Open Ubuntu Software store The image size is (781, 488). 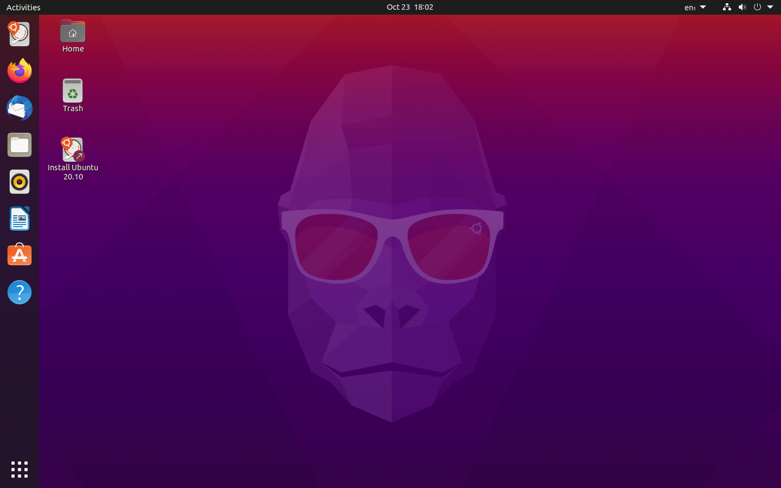(20, 255)
